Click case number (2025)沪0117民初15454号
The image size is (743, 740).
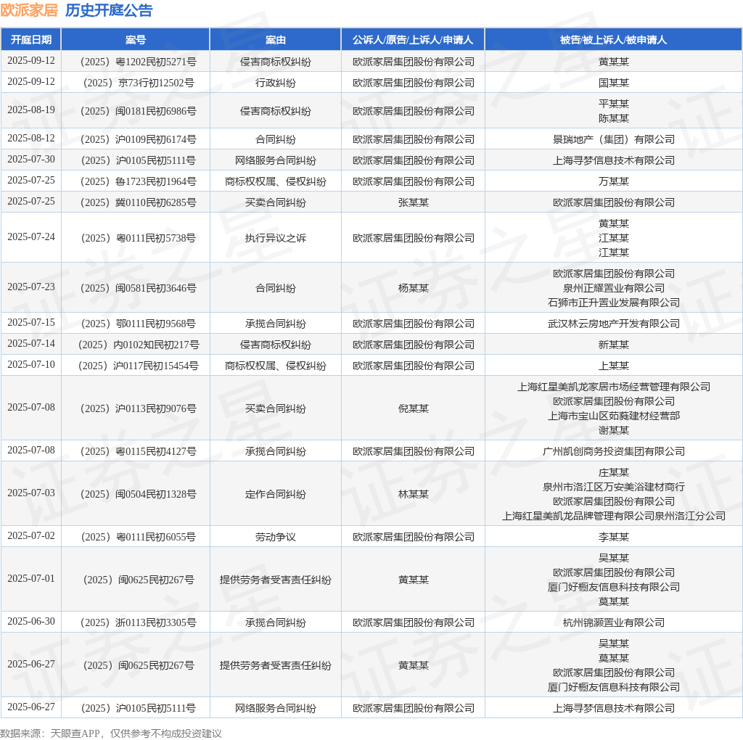tap(138, 366)
